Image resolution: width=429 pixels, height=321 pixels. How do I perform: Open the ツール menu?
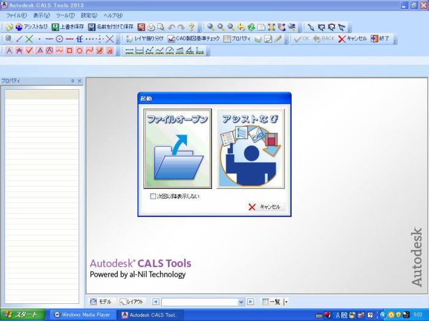tap(65, 15)
